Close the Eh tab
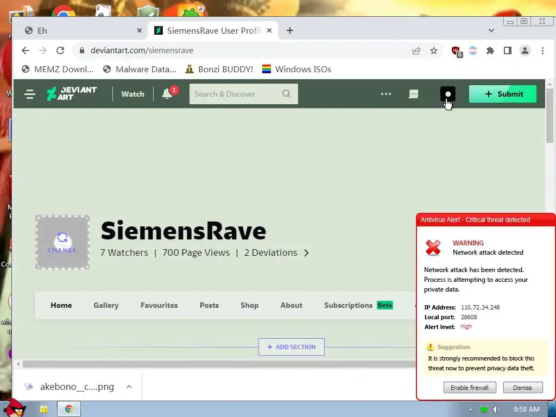Screen dimensions: 556x417 [x=140, y=30]
